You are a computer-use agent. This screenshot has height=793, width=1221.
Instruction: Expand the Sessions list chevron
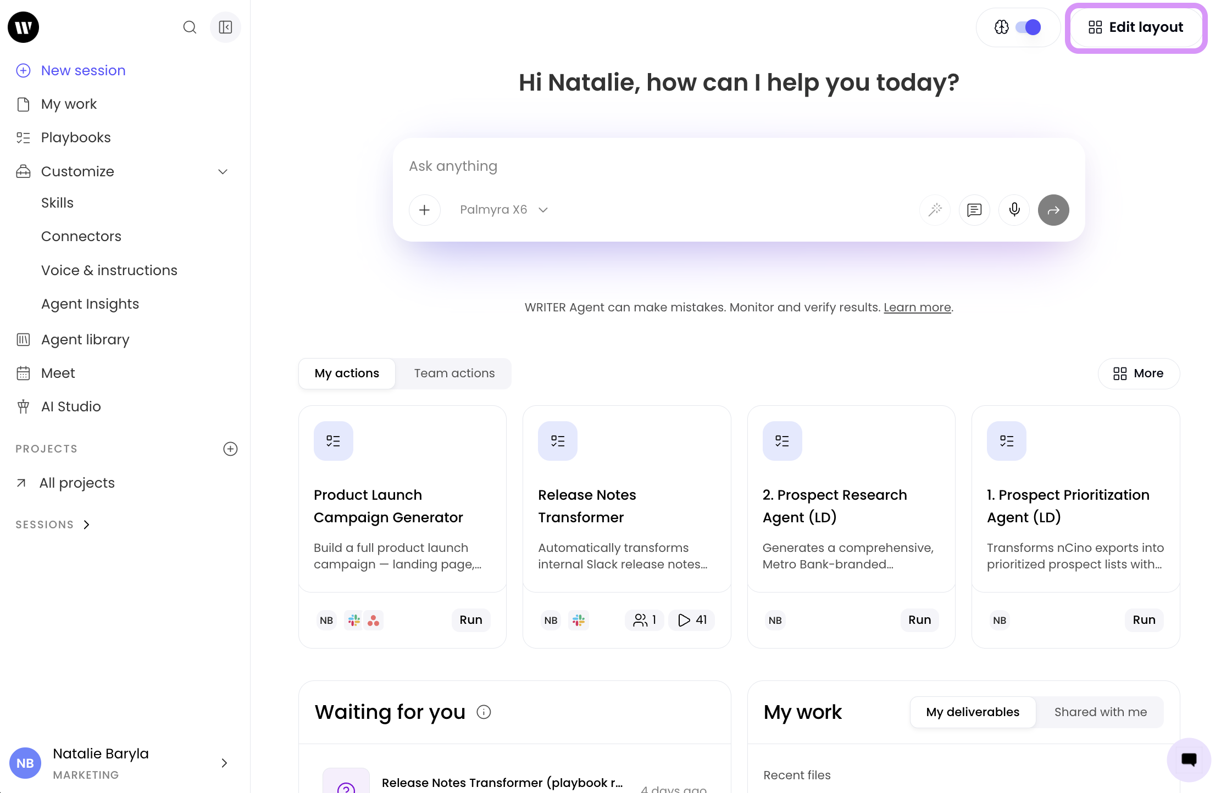coord(87,525)
